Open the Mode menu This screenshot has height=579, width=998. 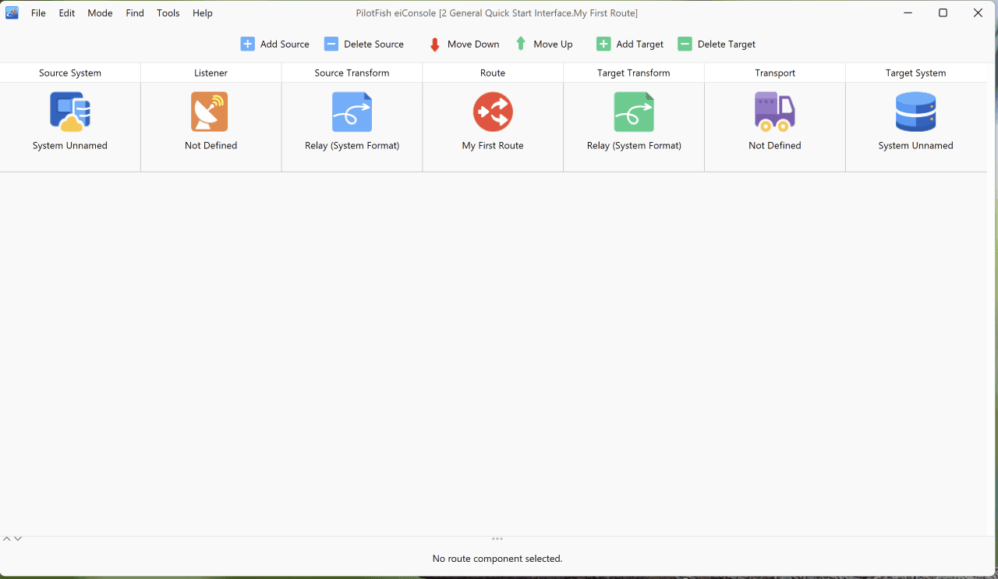100,13
